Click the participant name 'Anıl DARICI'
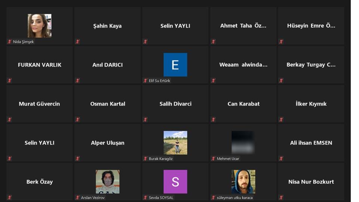Image resolution: width=359 pixels, height=202 pixels. point(108,65)
